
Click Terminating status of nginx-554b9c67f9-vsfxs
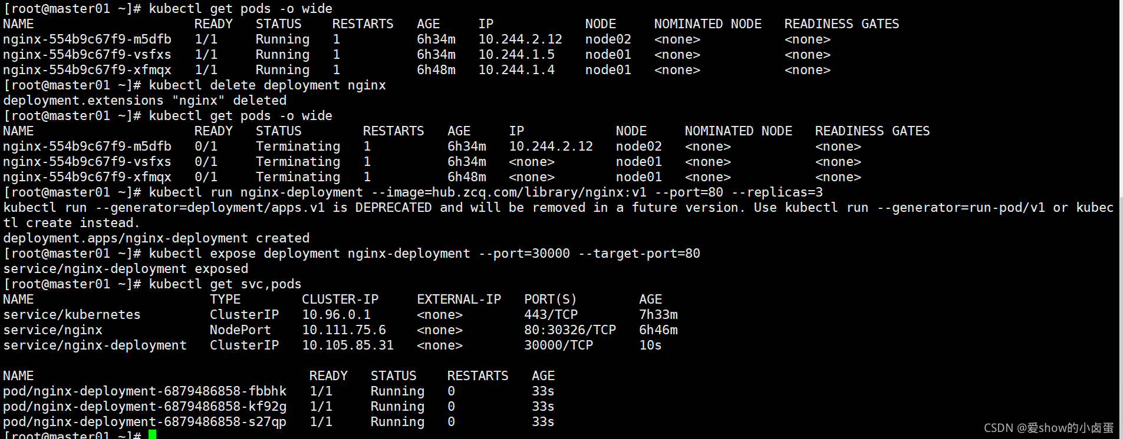click(x=298, y=162)
